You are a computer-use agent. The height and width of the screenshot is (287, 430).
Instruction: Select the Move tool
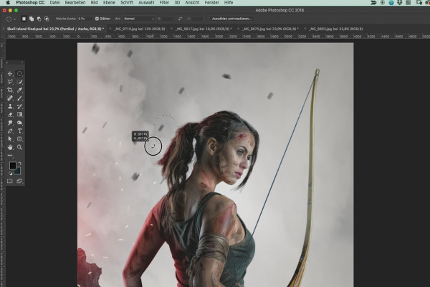(10, 74)
